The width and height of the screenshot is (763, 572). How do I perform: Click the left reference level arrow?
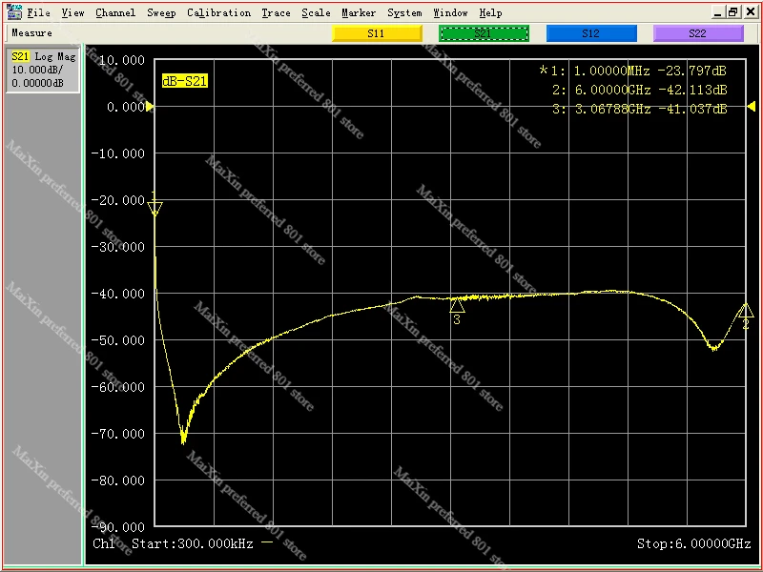click(x=150, y=107)
